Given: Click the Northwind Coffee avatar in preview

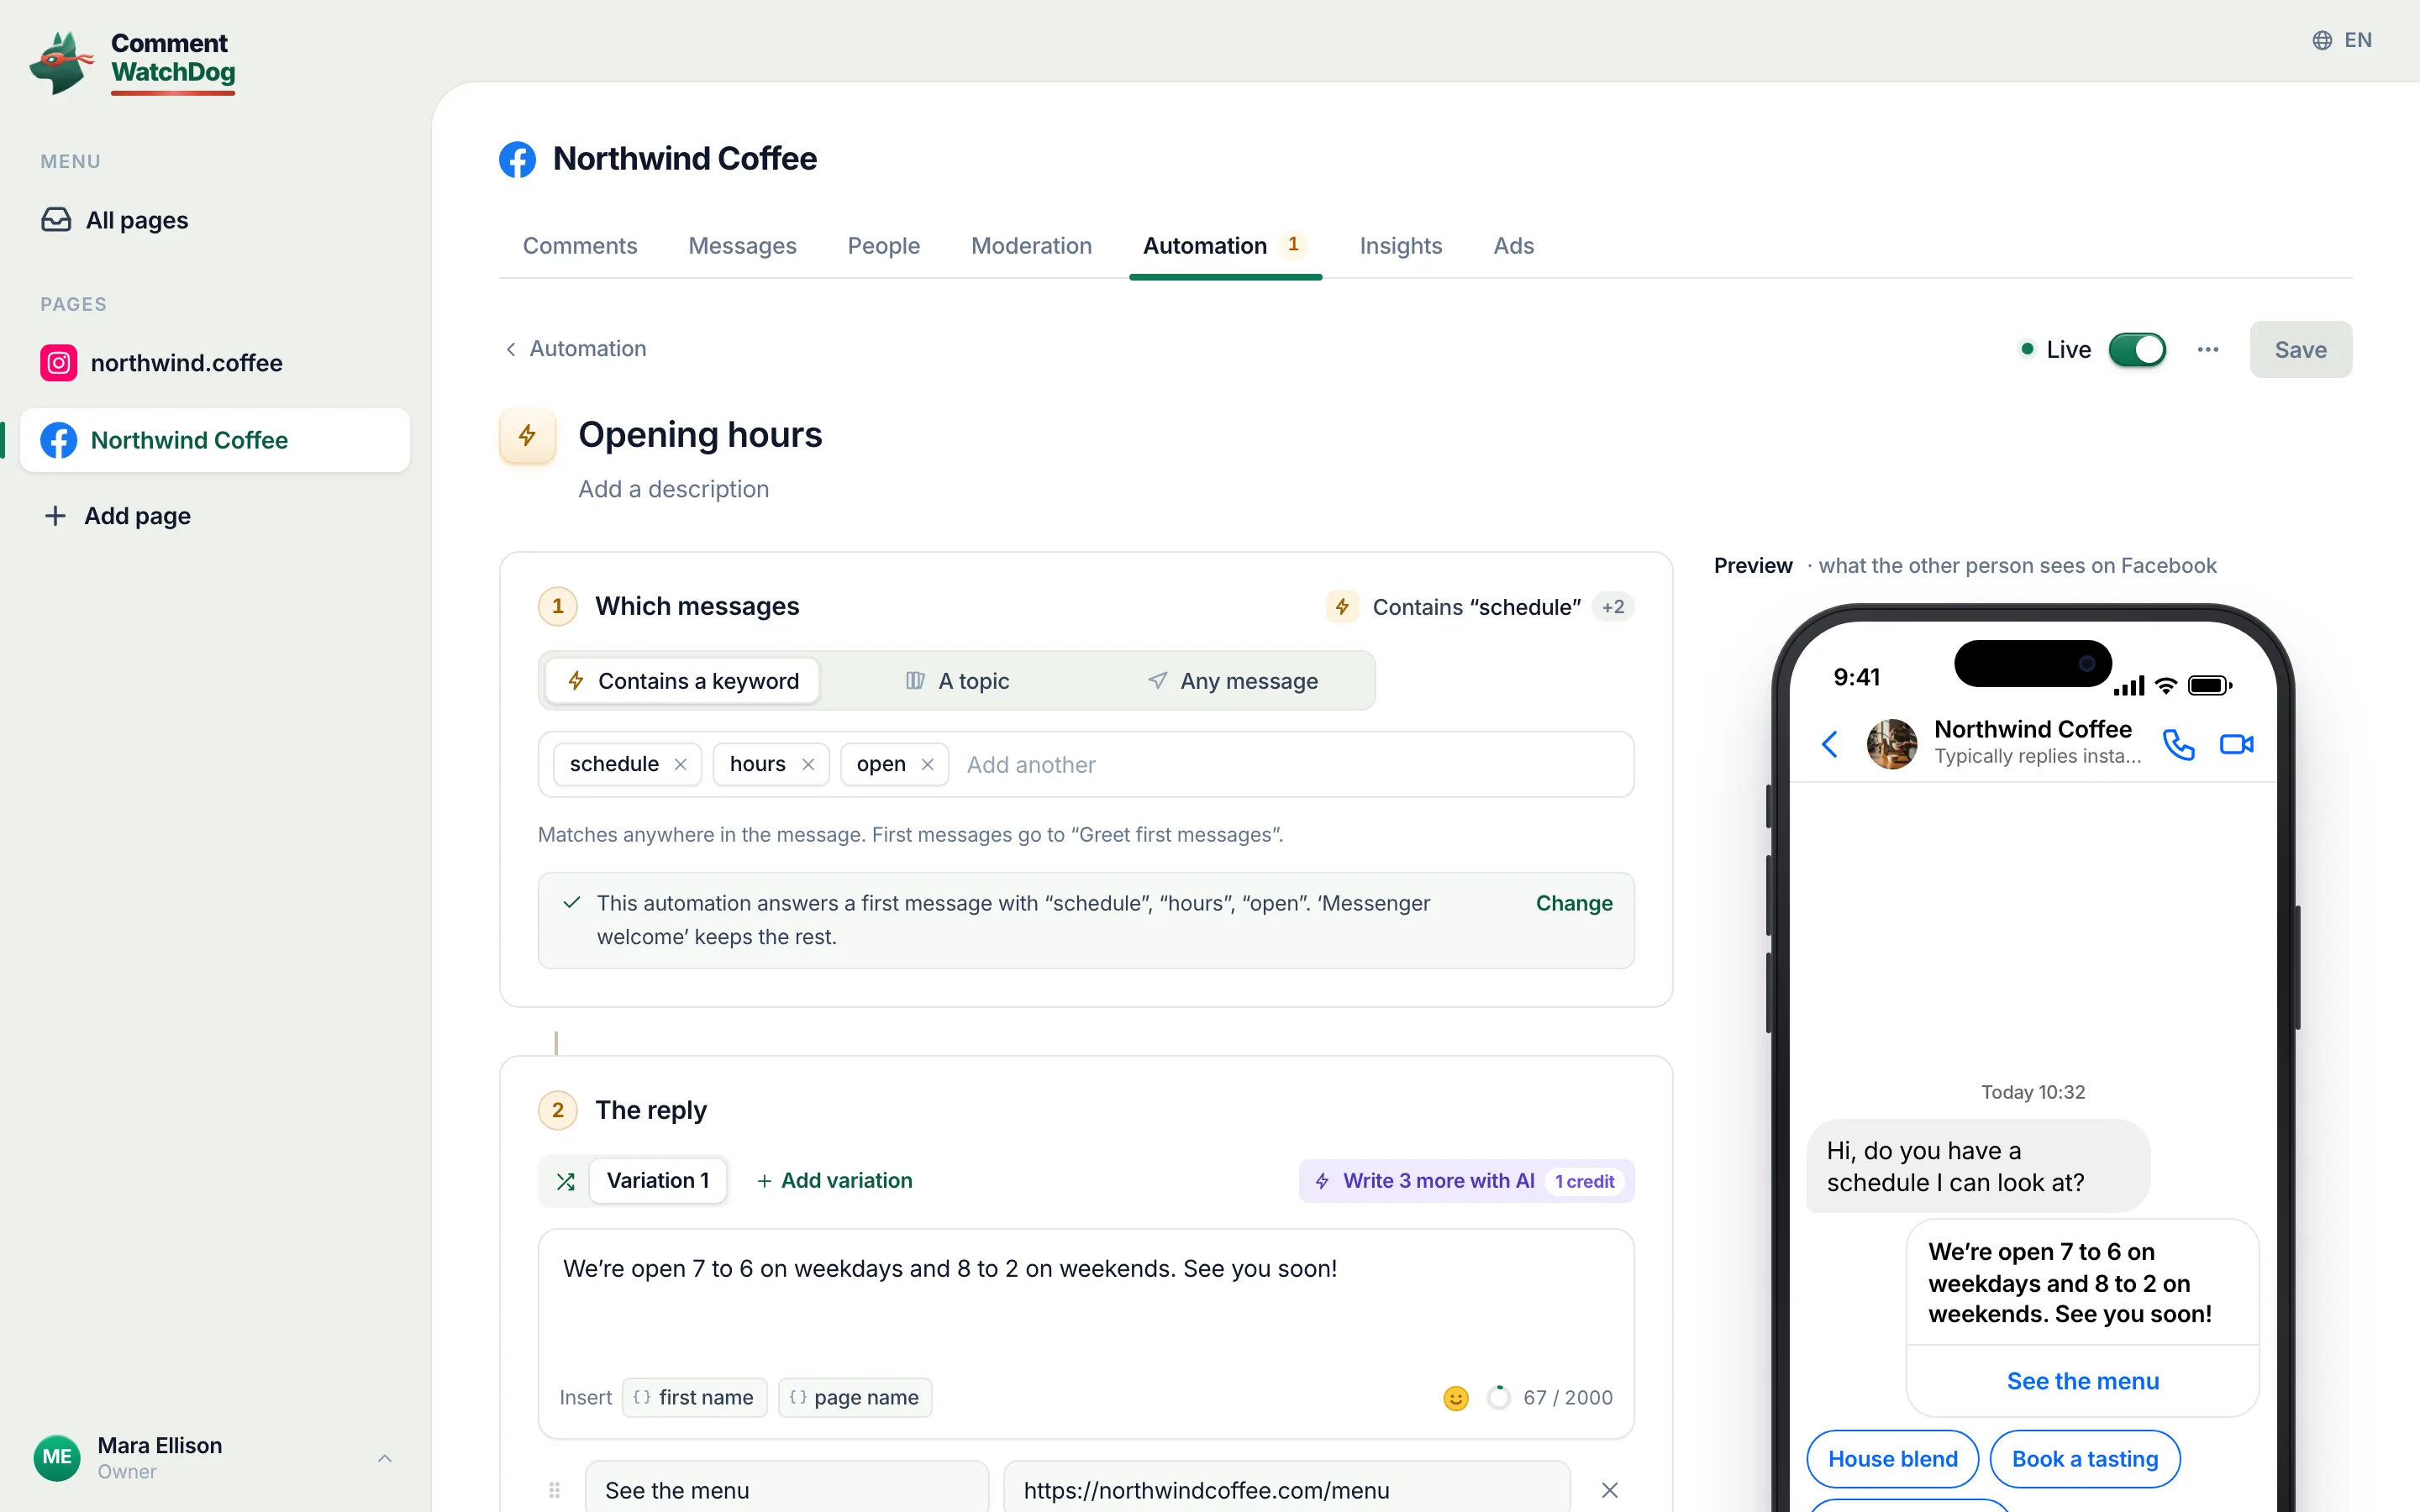Looking at the screenshot, I should 1892,744.
